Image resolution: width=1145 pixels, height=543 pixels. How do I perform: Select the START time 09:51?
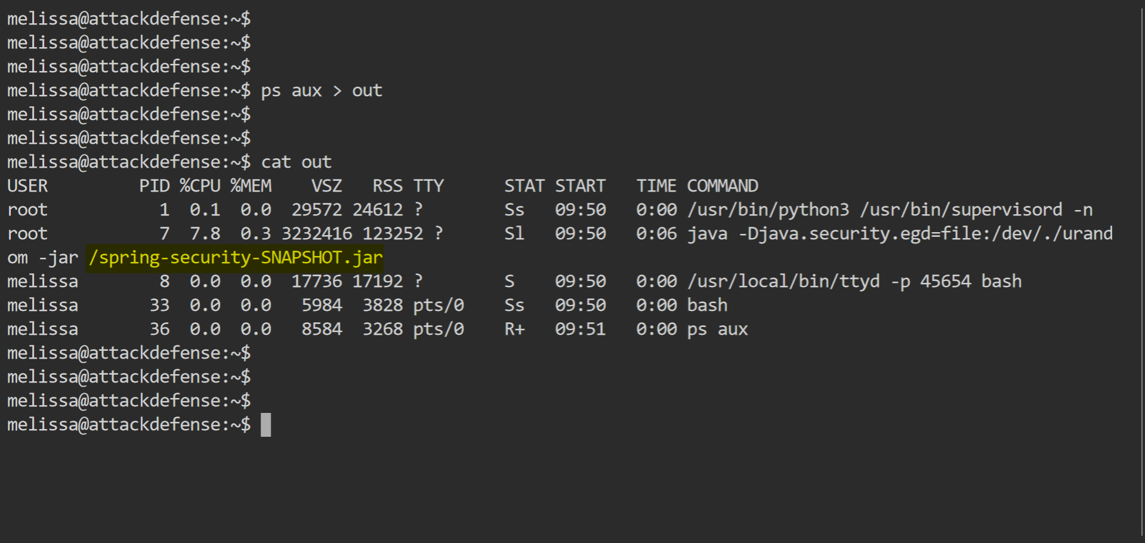579,328
